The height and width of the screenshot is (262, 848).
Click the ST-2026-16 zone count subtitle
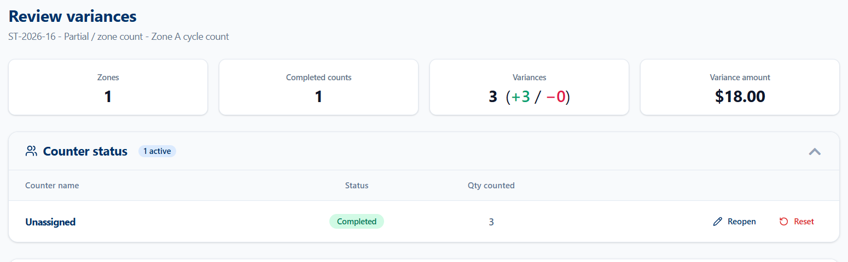(x=119, y=37)
